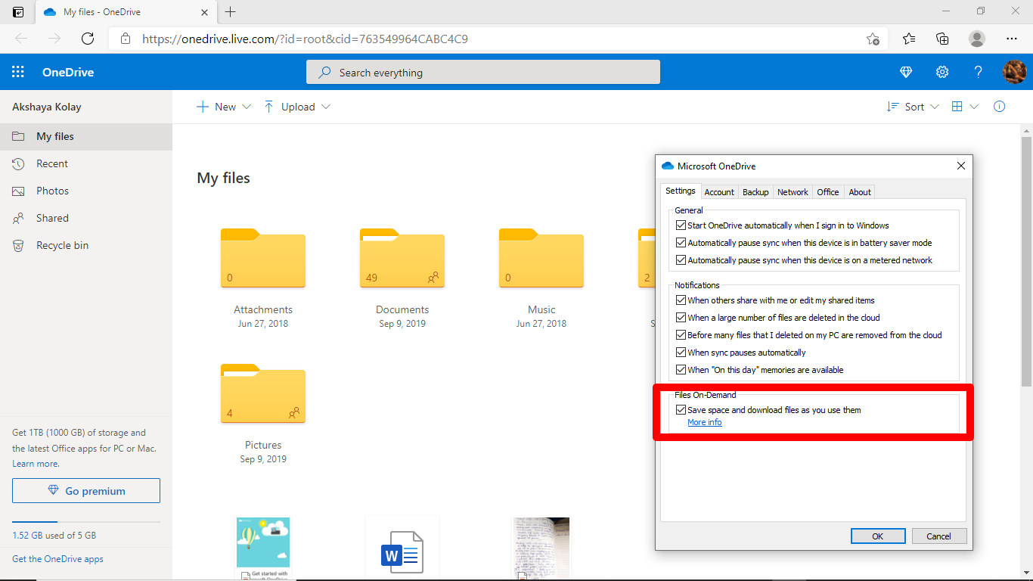Open Recent in the sidebar
Viewport: 1033px width, 581px height.
86,163
